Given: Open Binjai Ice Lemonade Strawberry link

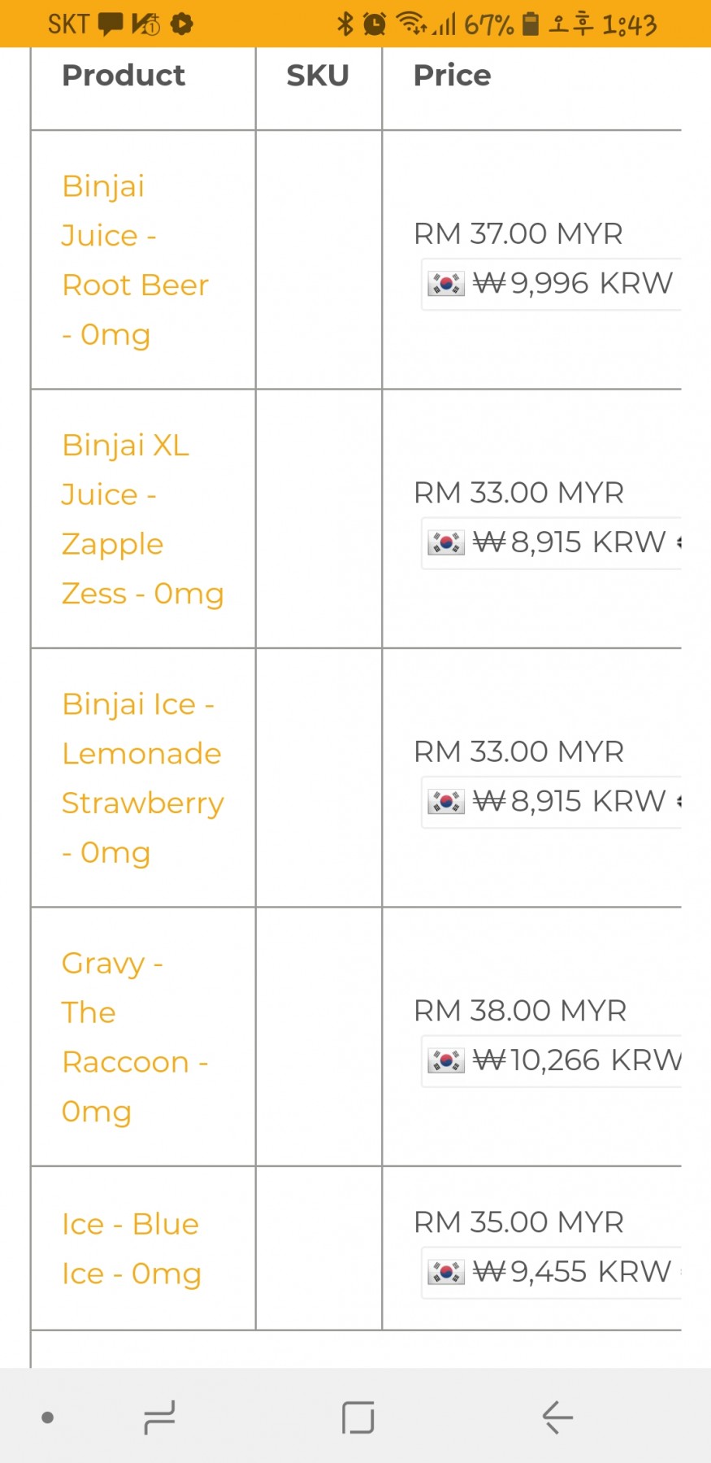Looking at the screenshot, I should click(x=142, y=777).
